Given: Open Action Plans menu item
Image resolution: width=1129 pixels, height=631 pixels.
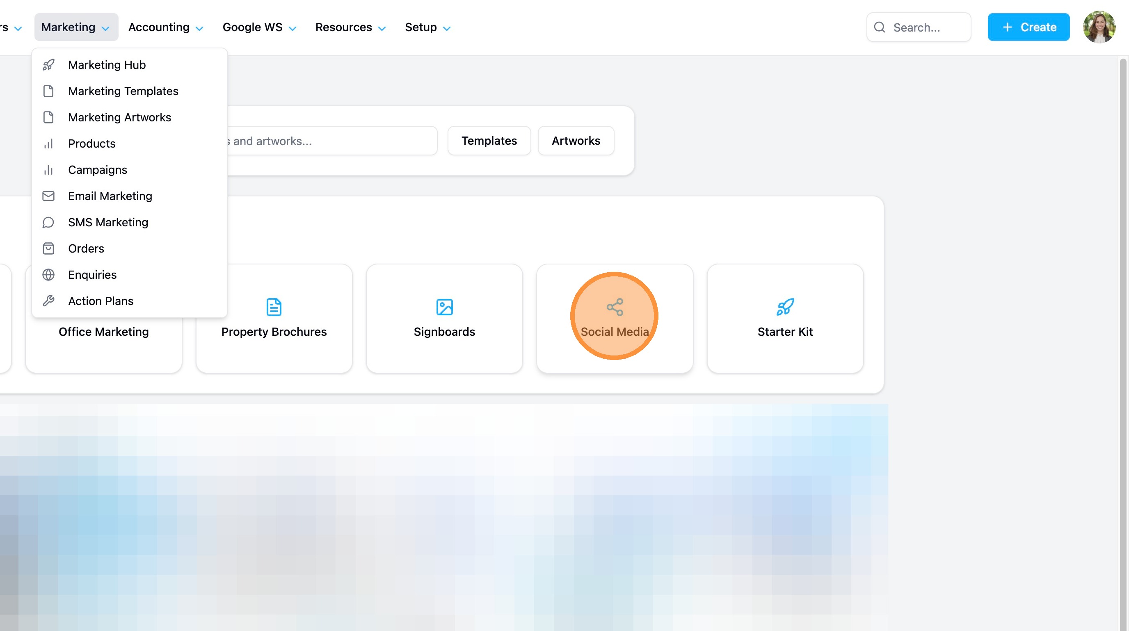Looking at the screenshot, I should pos(129,301).
